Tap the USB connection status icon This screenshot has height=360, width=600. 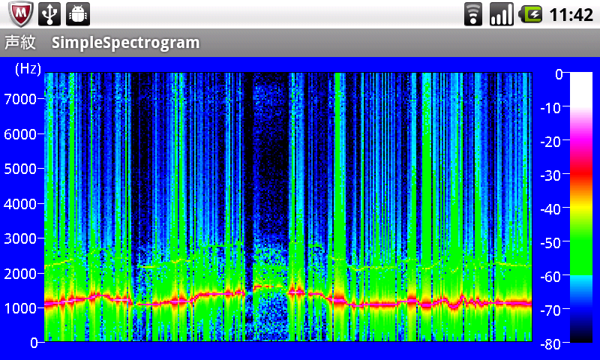[x=49, y=14]
